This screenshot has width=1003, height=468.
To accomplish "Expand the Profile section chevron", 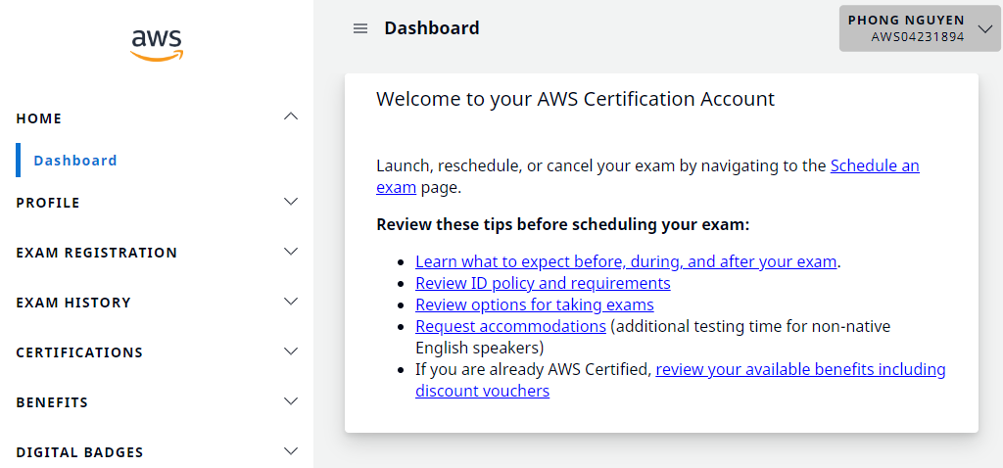I will pos(290,202).
